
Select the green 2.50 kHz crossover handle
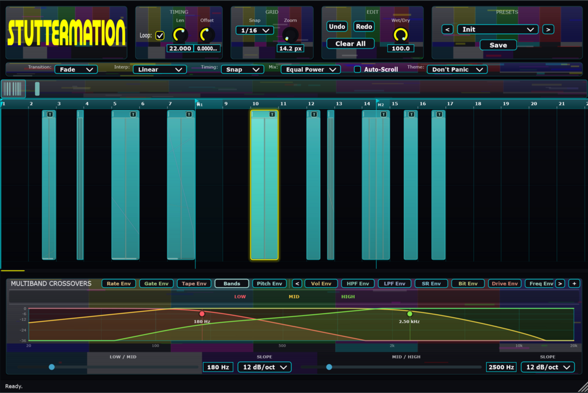[410, 314]
